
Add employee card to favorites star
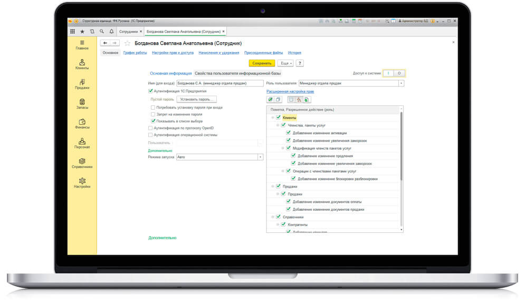click(x=127, y=43)
